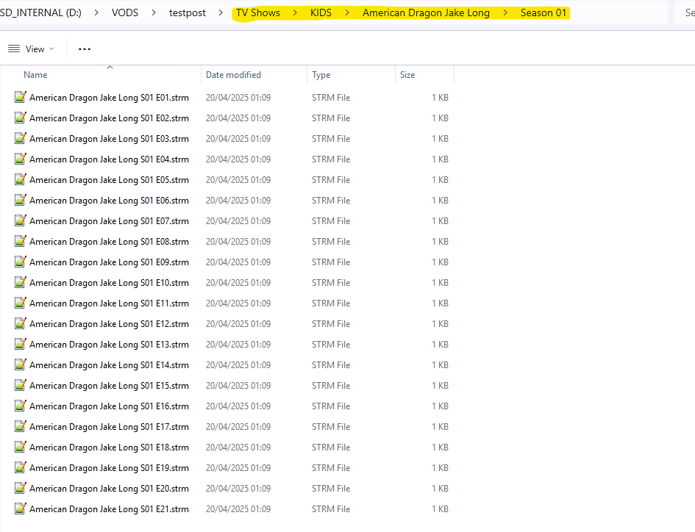Select file name American Dragon Jake Long S01 E01.strm
The height and width of the screenshot is (532, 695).
109,98
